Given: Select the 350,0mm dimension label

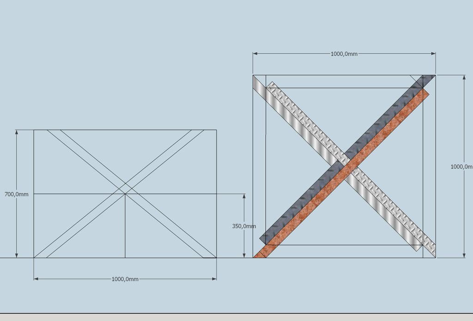Looking at the screenshot, I should click(x=244, y=226).
